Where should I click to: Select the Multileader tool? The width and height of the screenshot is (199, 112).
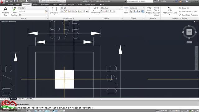click(x=95, y=10)
